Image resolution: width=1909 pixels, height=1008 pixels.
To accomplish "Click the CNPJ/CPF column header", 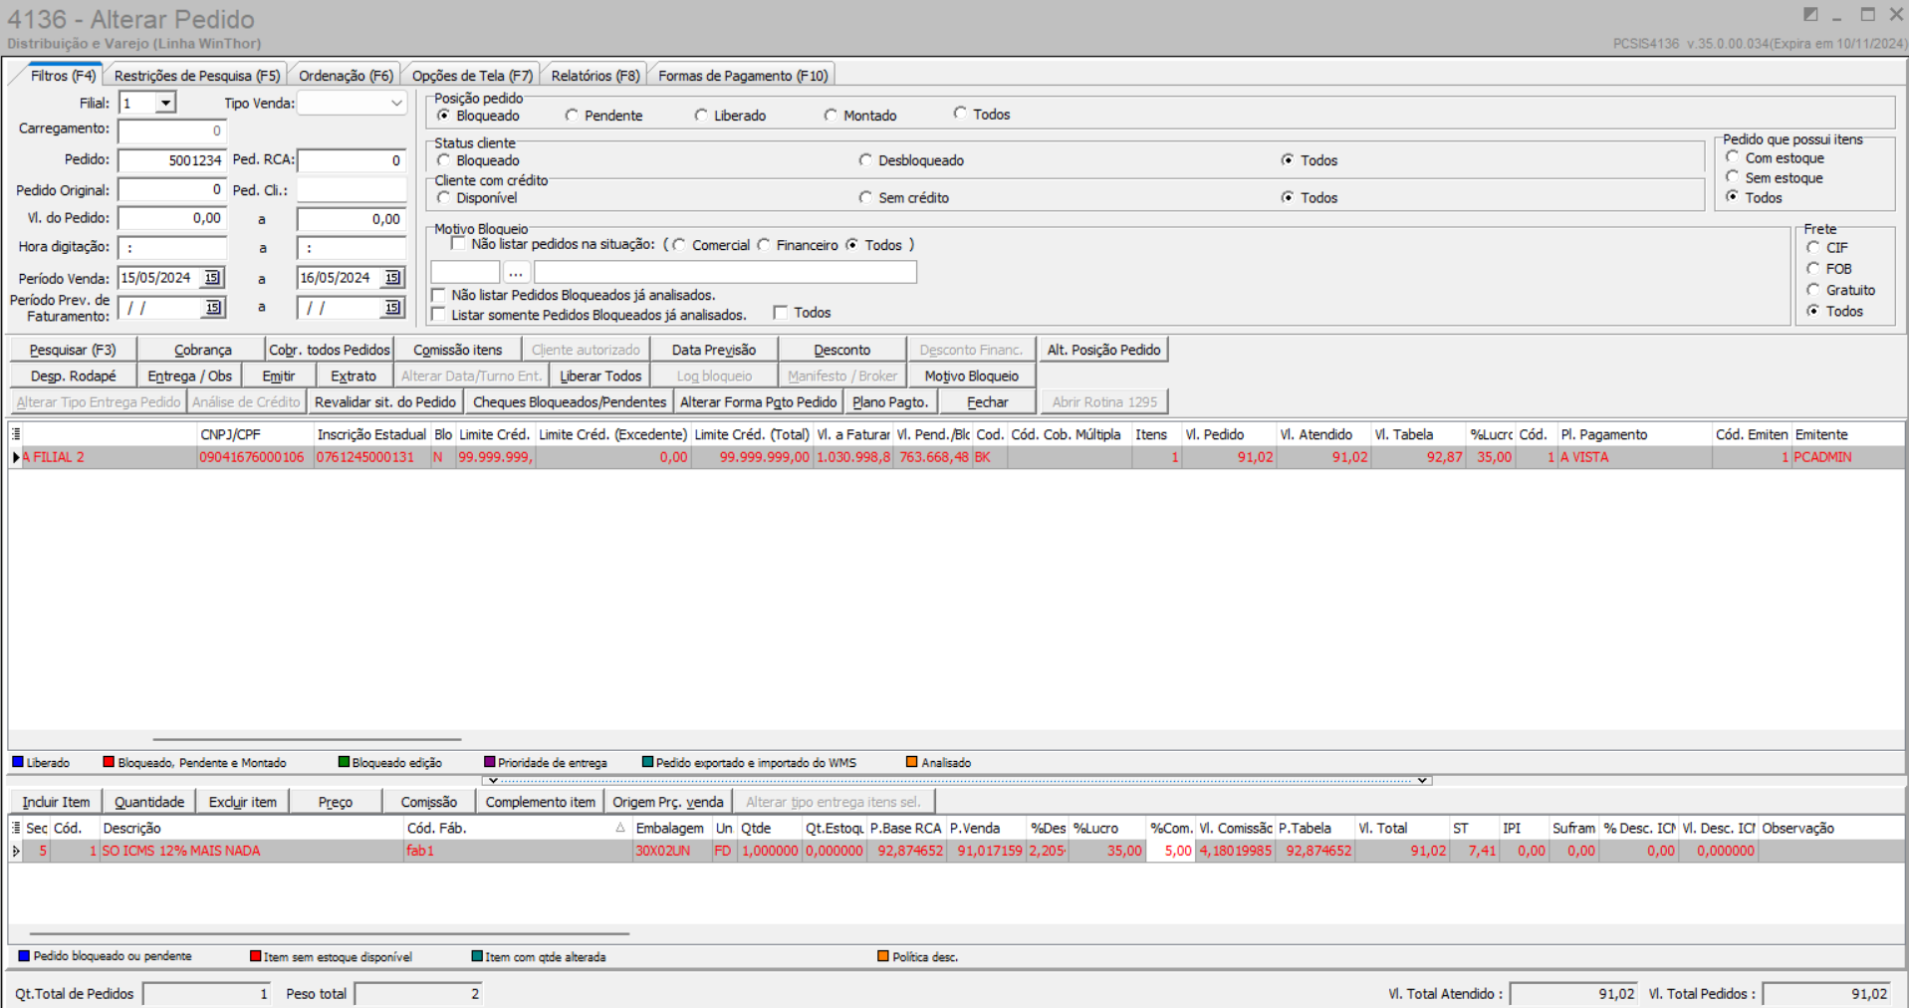I will coord(255,434).
